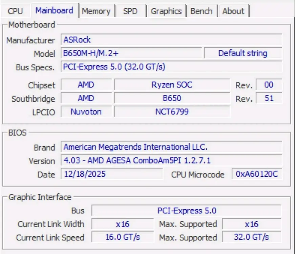The width and height of the screenshot is (295, 254).
Task: Click the Manufacturer label
Action: click(x=30, y=40)
